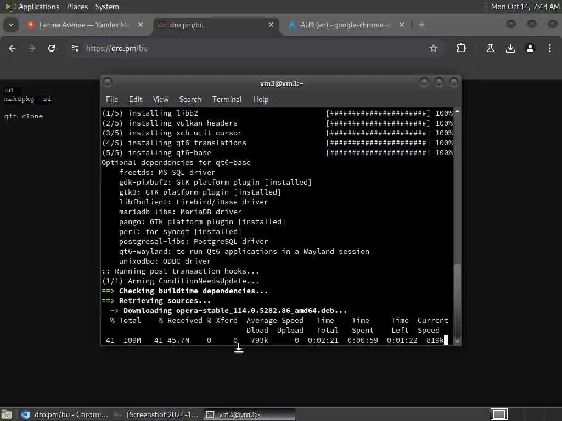562x421 pixels.
Task: Open a new browser tab
Action: pyautogui.click(x=421, y=25)
